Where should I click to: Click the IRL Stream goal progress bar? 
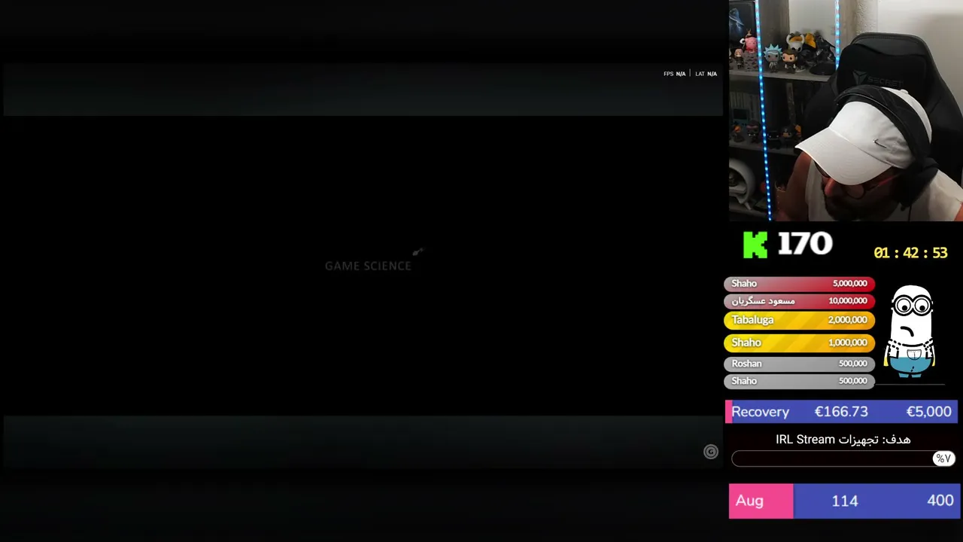point(843,458)
